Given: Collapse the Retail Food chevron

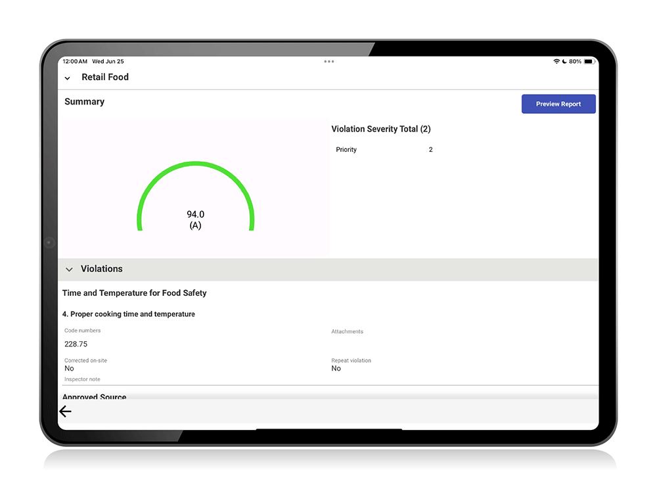Looking at the screenshot, I should 68,78.
